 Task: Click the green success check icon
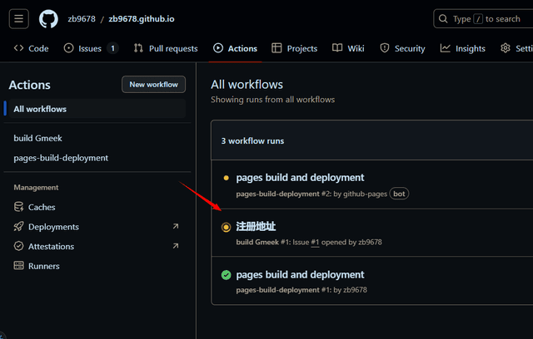[x=226, y=275]
